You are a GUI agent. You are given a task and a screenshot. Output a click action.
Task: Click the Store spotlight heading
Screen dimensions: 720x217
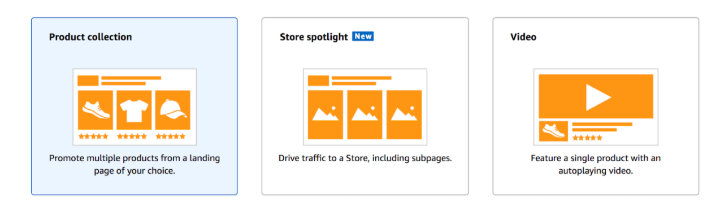coord(314,37)
